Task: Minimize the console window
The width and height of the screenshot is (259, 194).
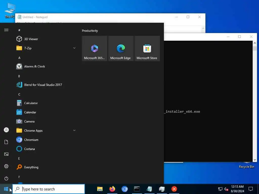Action: (x=228, y=37)
